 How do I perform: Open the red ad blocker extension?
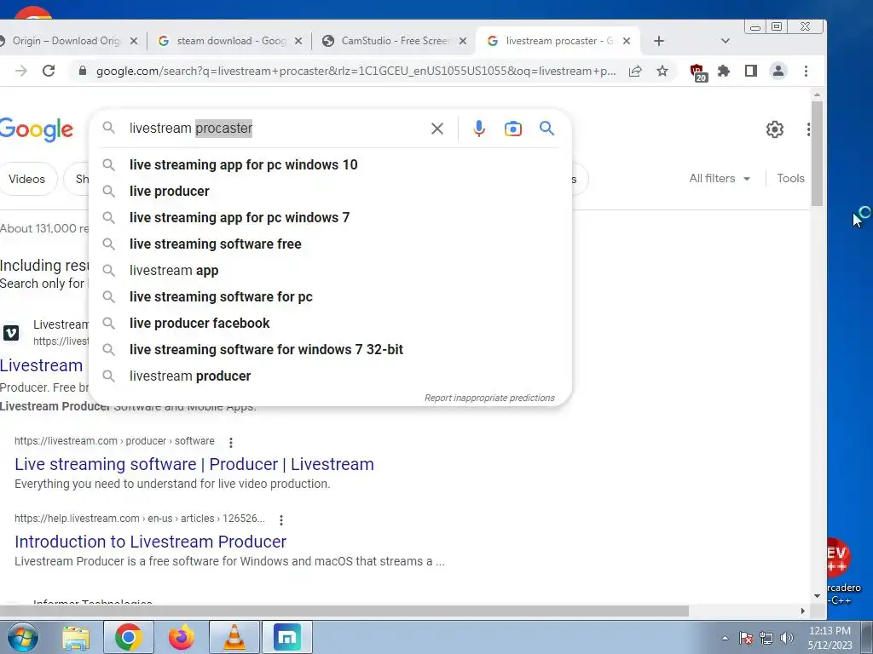pyautogui.click(x=698, y=72)
